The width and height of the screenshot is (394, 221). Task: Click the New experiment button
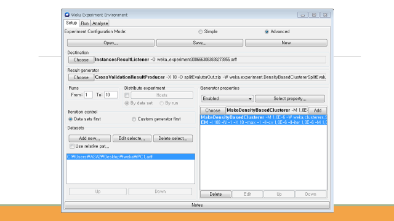[286, 43]
